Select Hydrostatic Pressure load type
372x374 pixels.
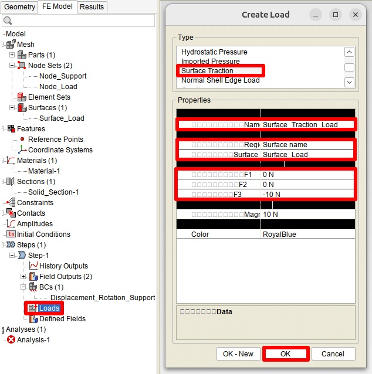[214, 52]
